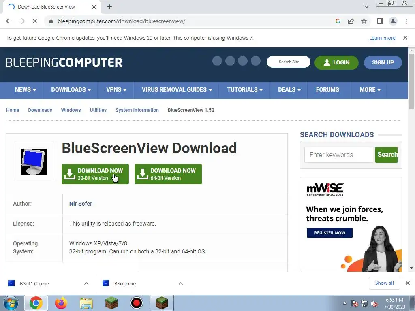415x311 pixels.
Task: Expand the DEALS menu
Action: pyautogui.click(x=289, y=89)
